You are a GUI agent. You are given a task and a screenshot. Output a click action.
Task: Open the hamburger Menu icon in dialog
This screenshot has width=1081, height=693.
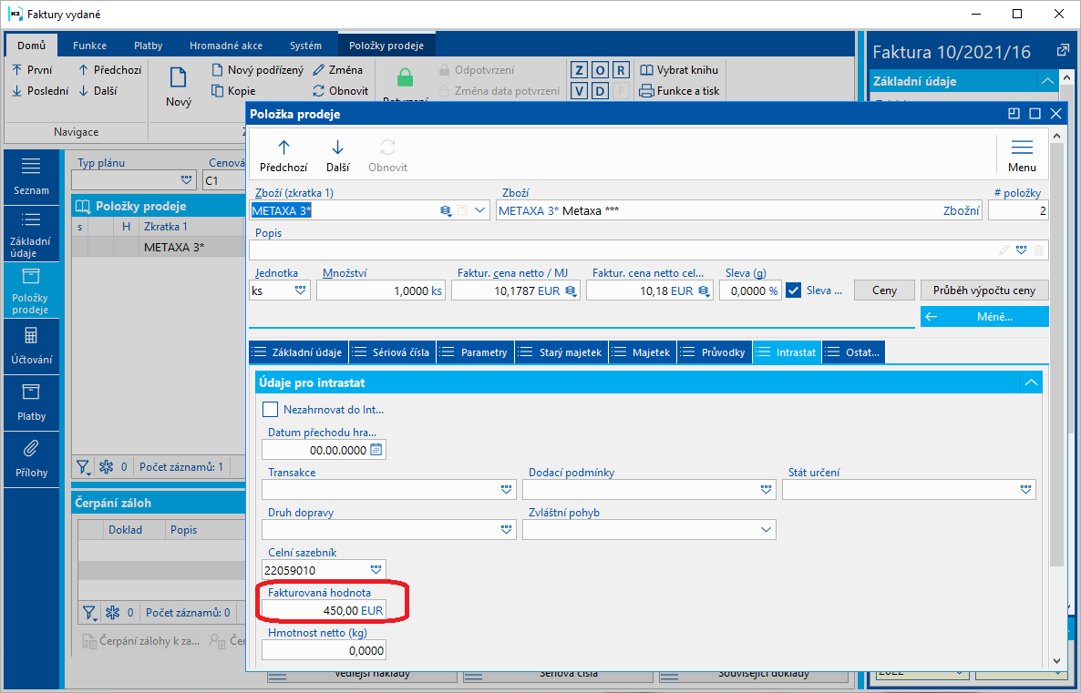click(x=1021, y=148)
